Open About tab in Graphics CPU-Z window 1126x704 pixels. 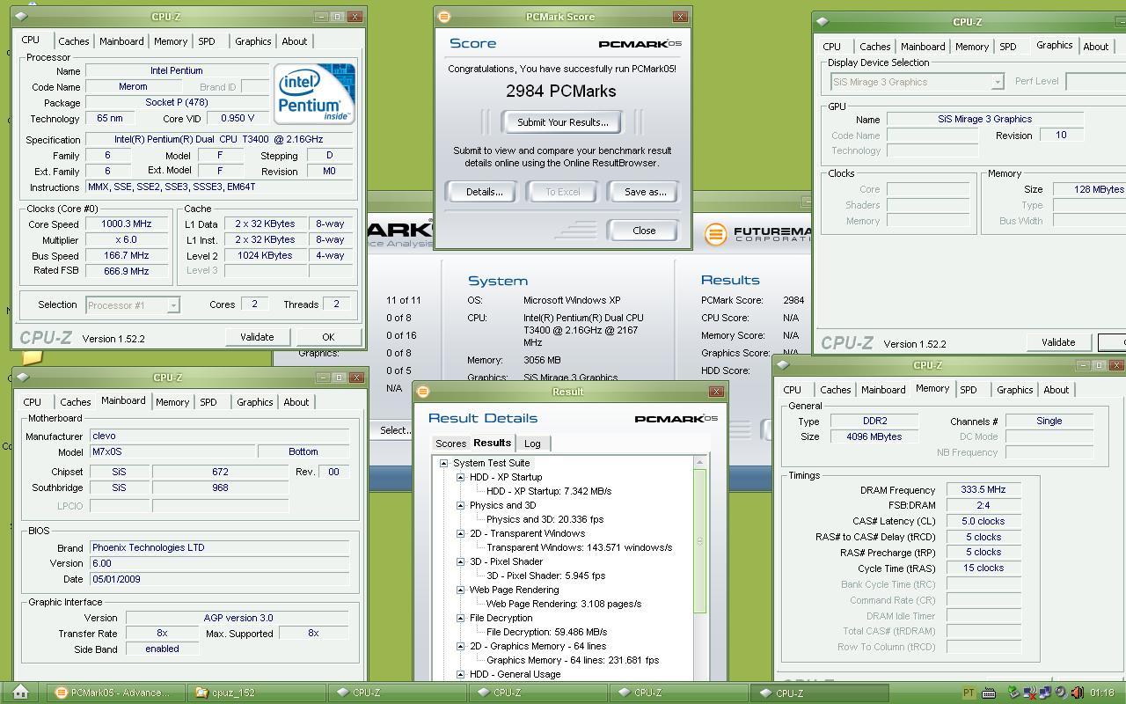tap(1096, 47)
